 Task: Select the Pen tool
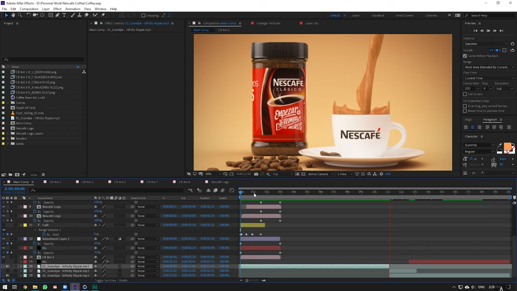coord(57,15)
